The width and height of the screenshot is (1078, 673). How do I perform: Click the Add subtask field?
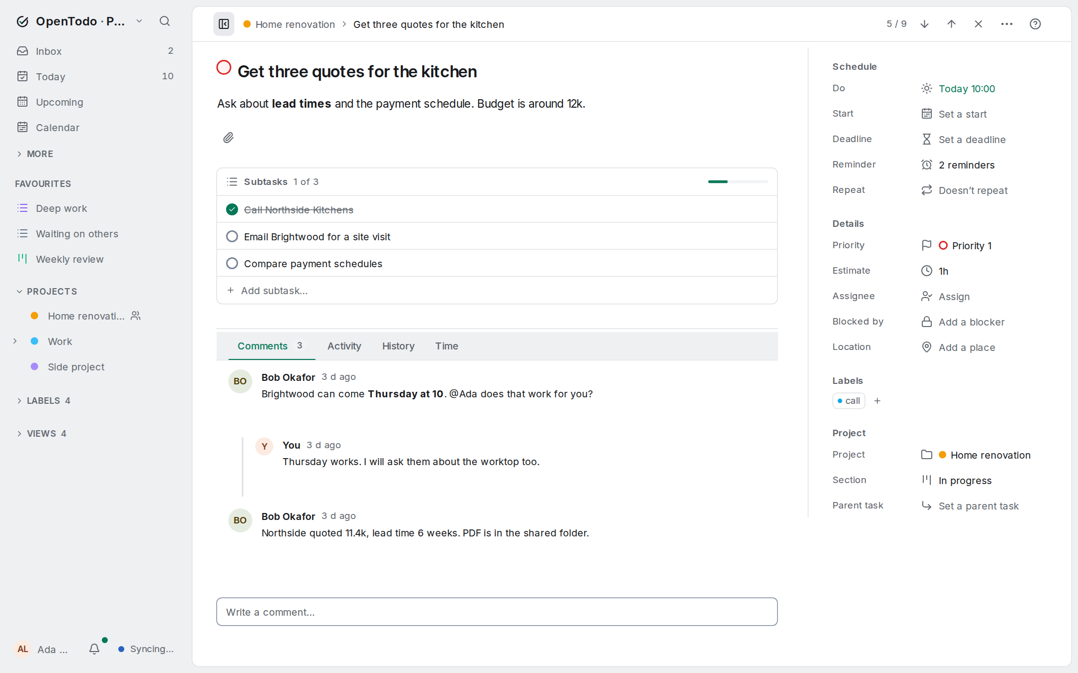497,290
